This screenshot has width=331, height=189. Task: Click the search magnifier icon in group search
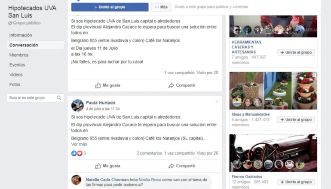coord(59,98)
